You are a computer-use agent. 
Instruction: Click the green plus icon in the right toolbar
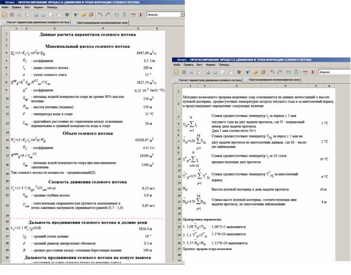click(x=247, y=71)
